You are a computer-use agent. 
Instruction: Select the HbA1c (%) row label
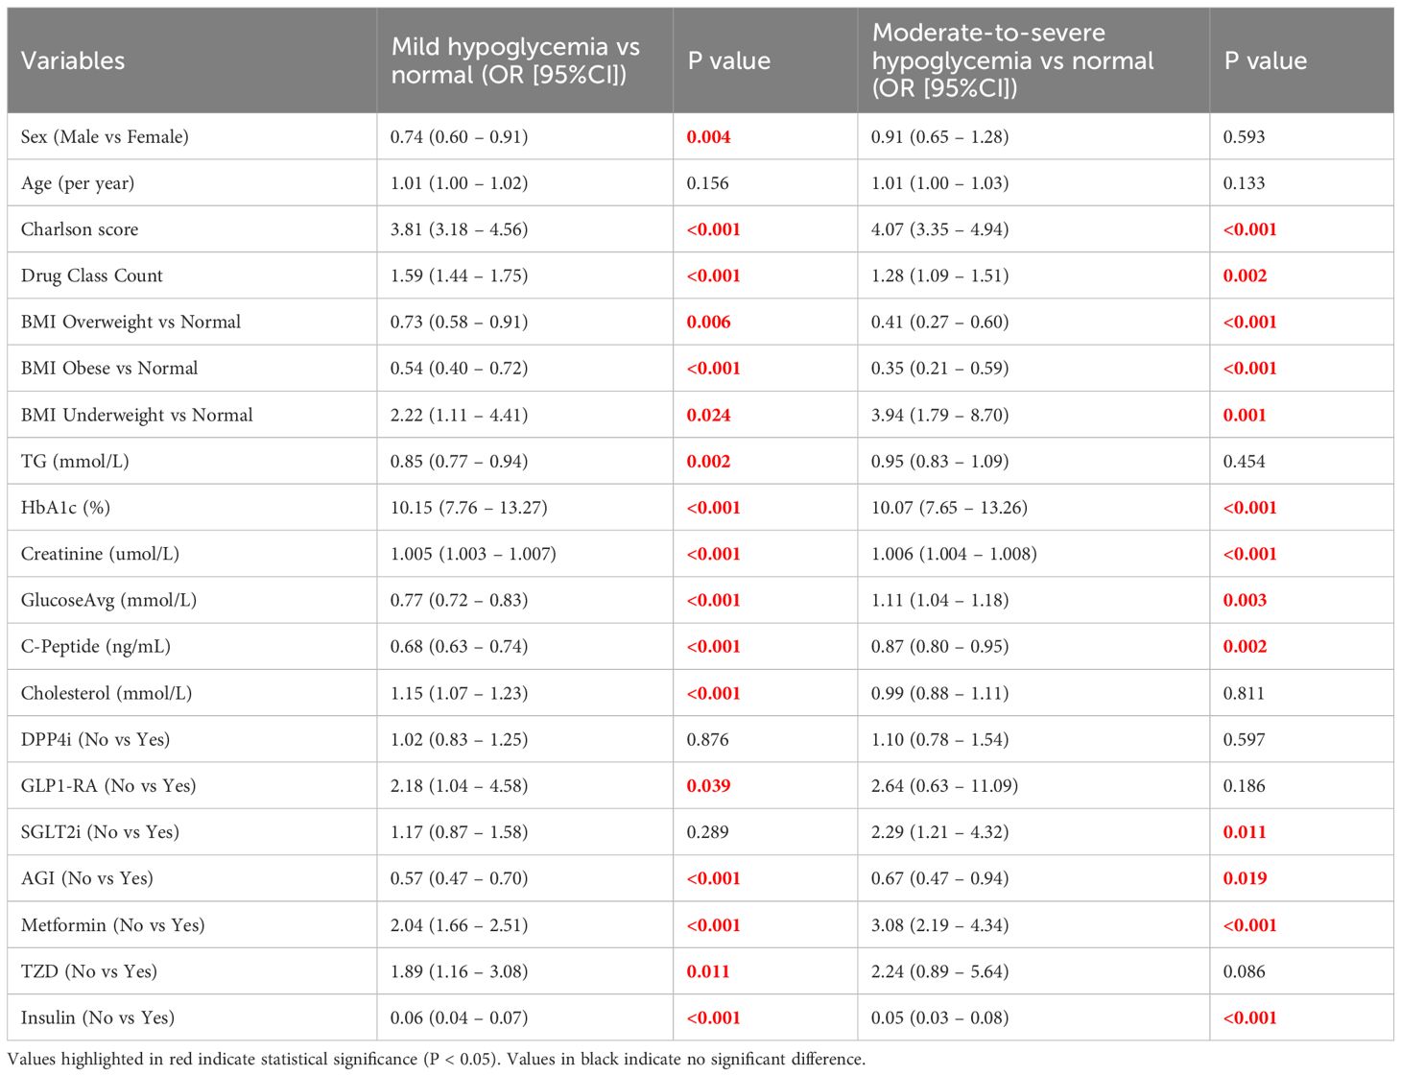tap(65, 507)
